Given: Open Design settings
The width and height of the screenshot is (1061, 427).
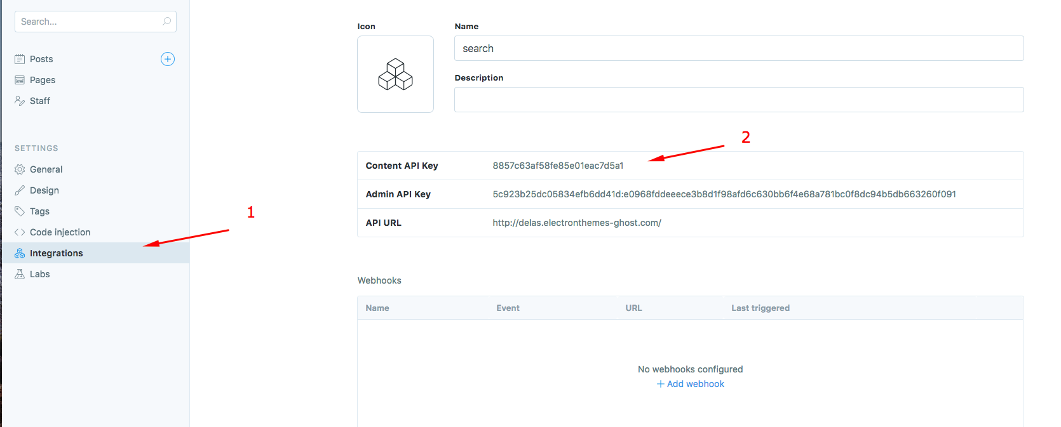Looking at the screenshot, I should coord(44,190).
